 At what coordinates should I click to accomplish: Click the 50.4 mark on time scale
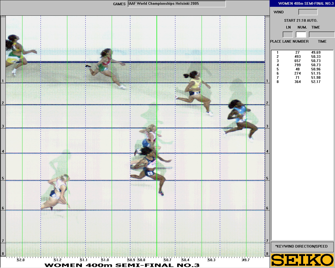(185, 260)
